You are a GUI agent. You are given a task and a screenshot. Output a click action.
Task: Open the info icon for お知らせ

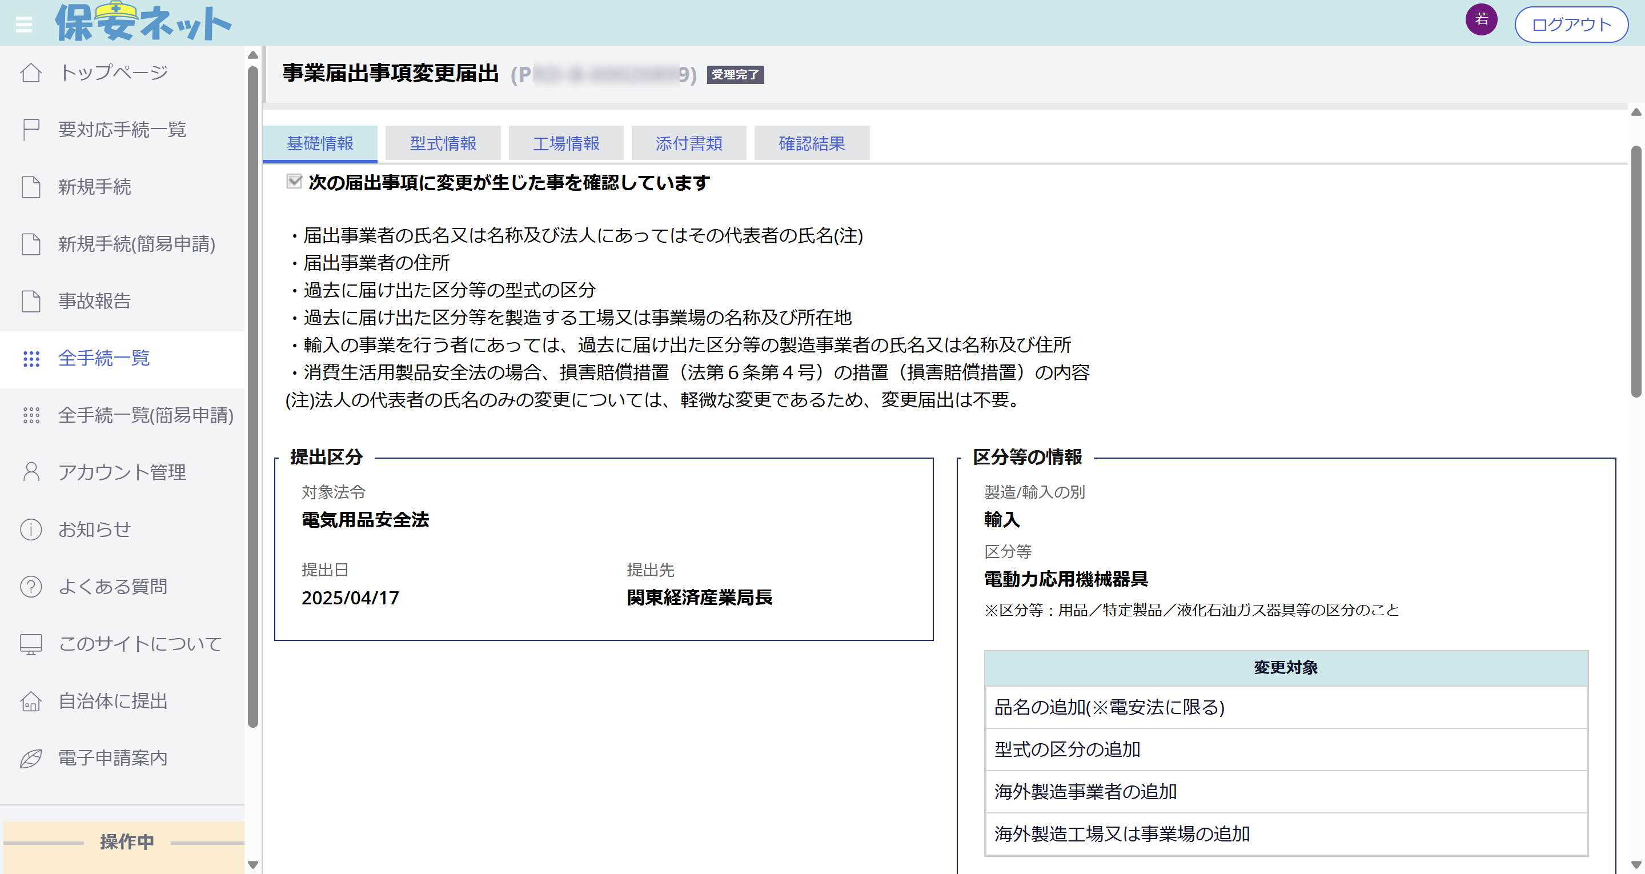click(31, 530)
